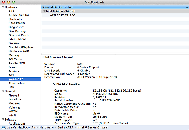This screenshot has height=130, width=189.
Task: Click the pane split divider handle
Action: point(115,54)
